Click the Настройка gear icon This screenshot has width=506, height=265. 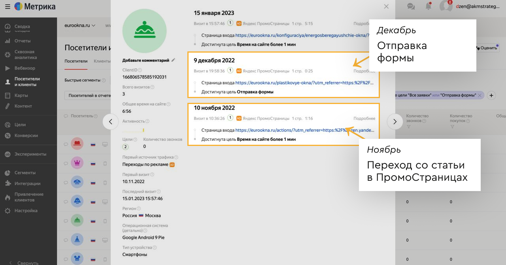click(7, 211)
